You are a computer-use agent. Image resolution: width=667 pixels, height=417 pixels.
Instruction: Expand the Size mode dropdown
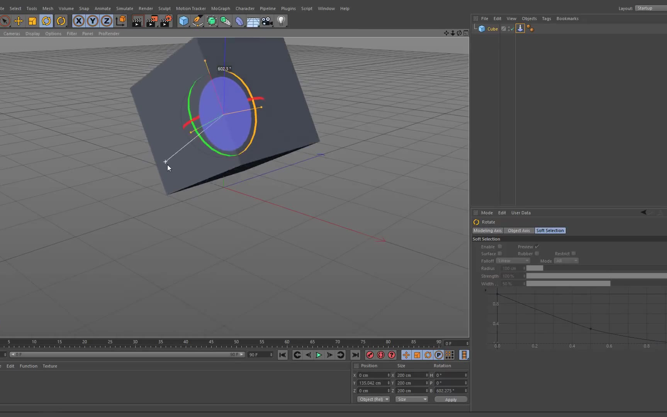pos(412,399)
